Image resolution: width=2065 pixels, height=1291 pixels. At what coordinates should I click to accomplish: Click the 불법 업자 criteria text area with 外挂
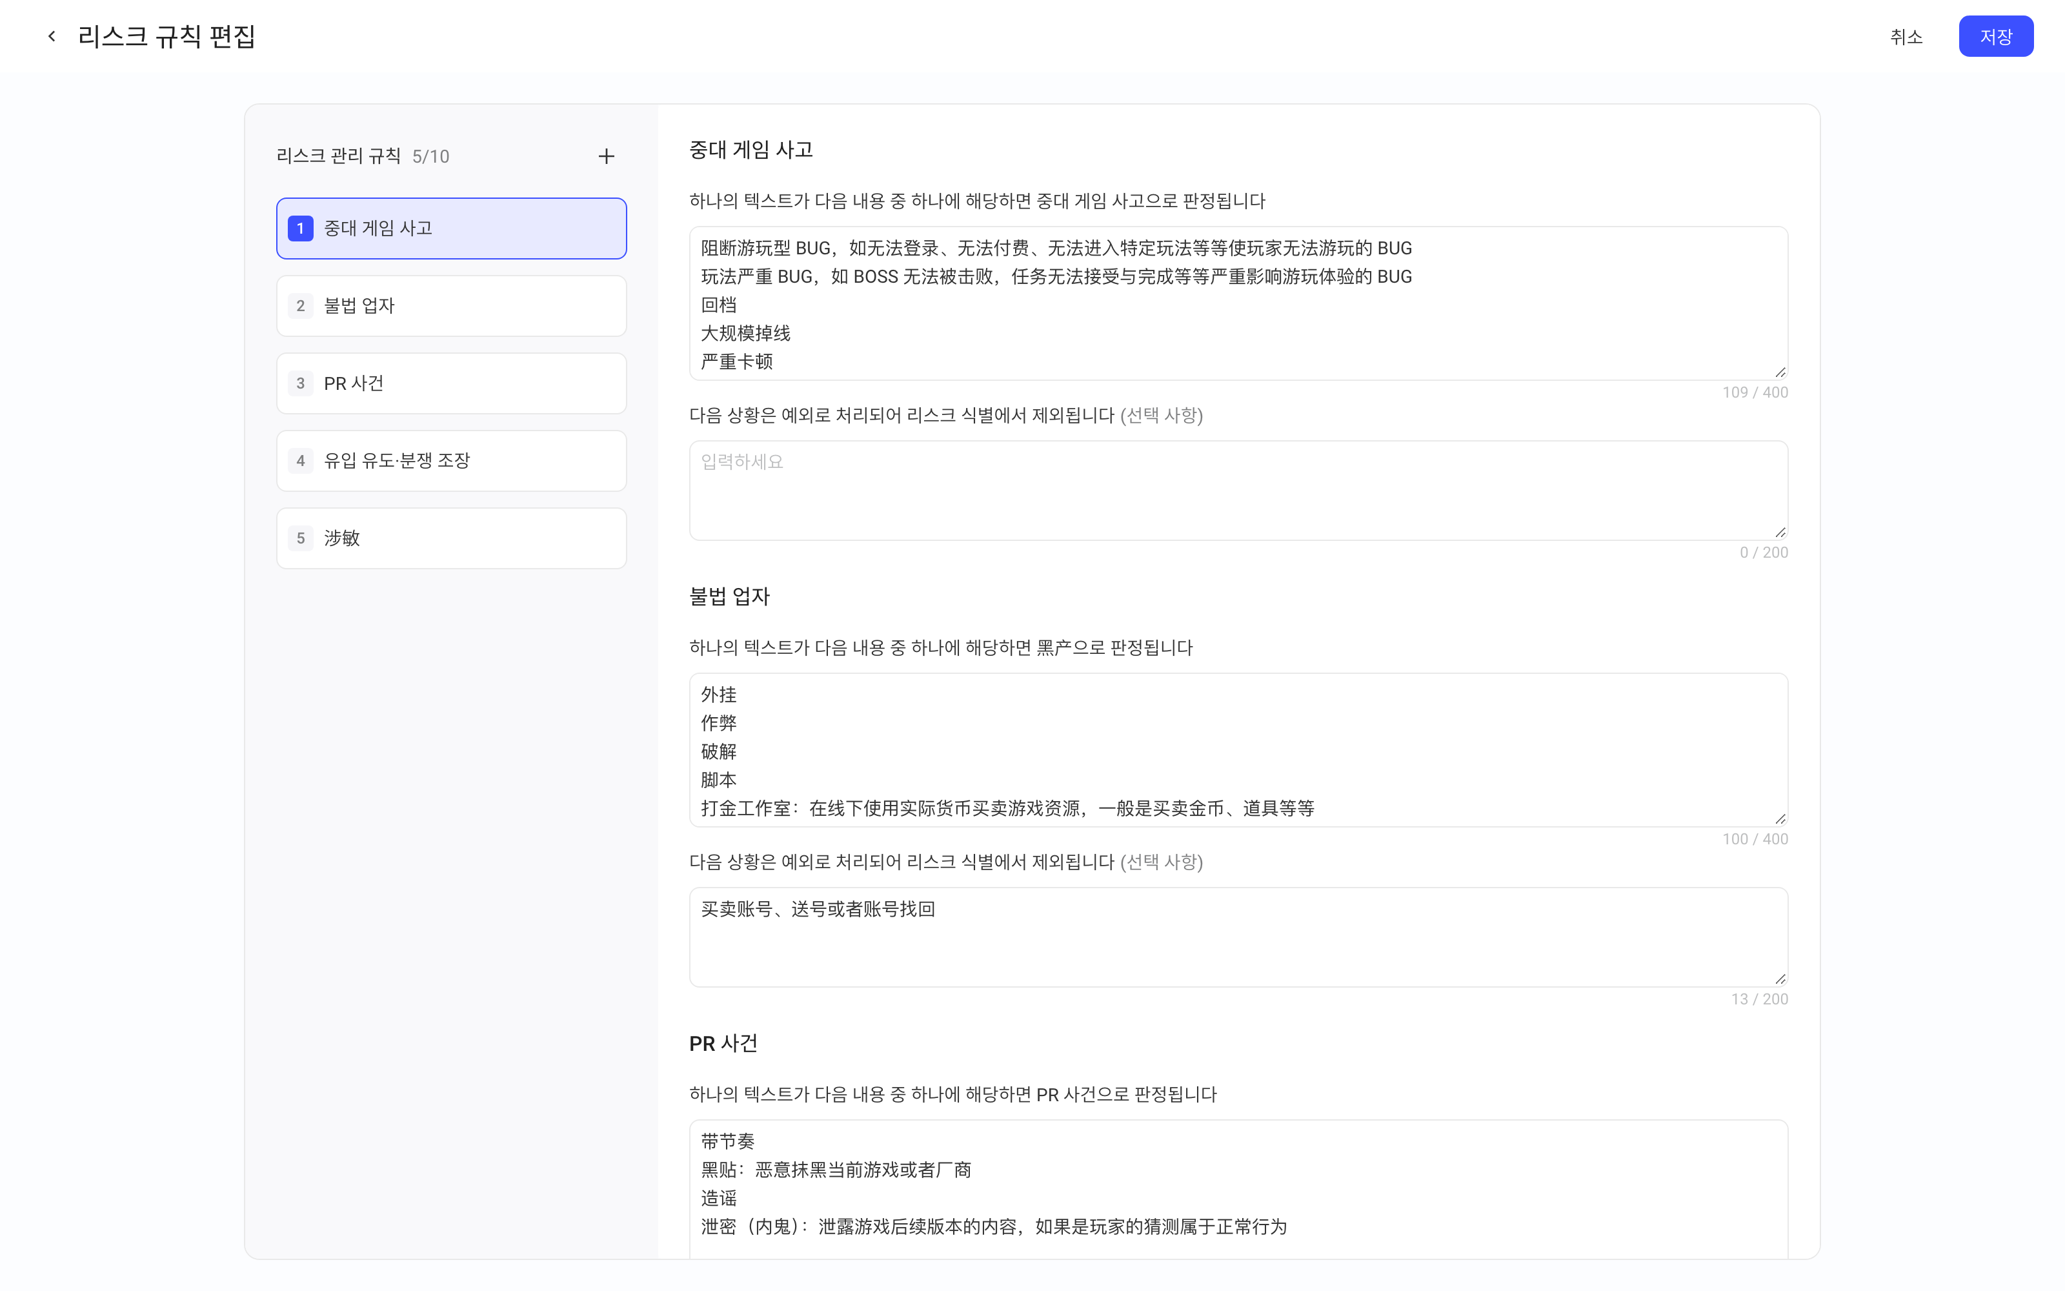click(x=1238, y=749)
